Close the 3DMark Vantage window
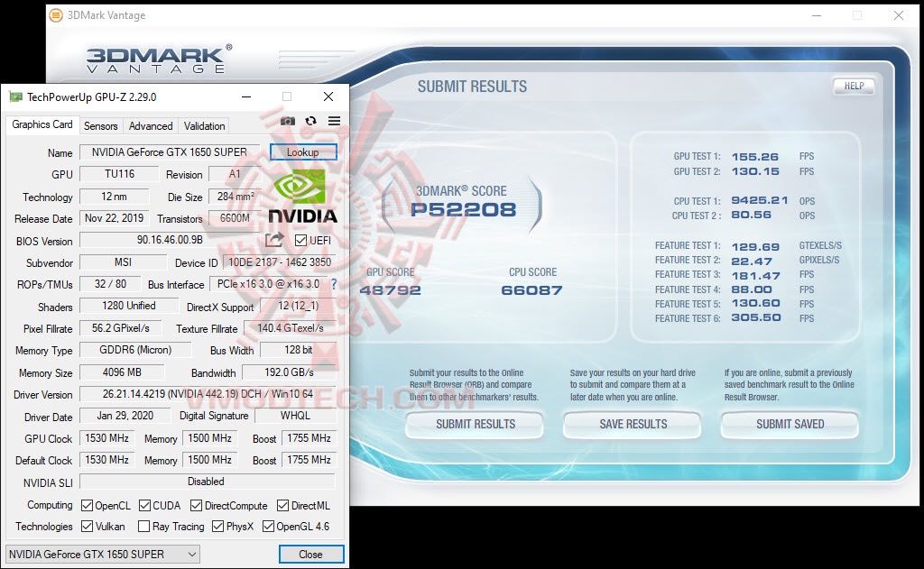 point(898,15)
